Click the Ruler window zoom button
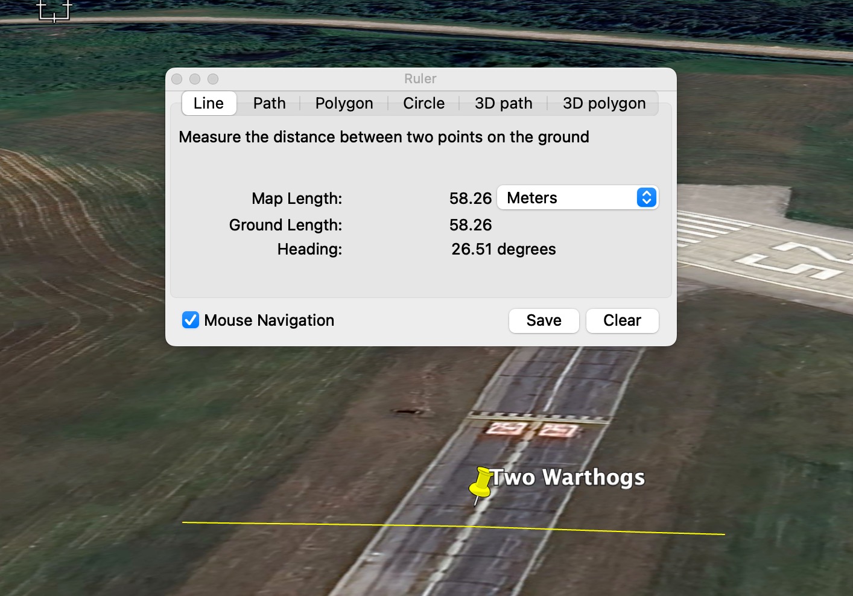The height and width of the screenshot is (596, 853). click(x=213, y=79)
